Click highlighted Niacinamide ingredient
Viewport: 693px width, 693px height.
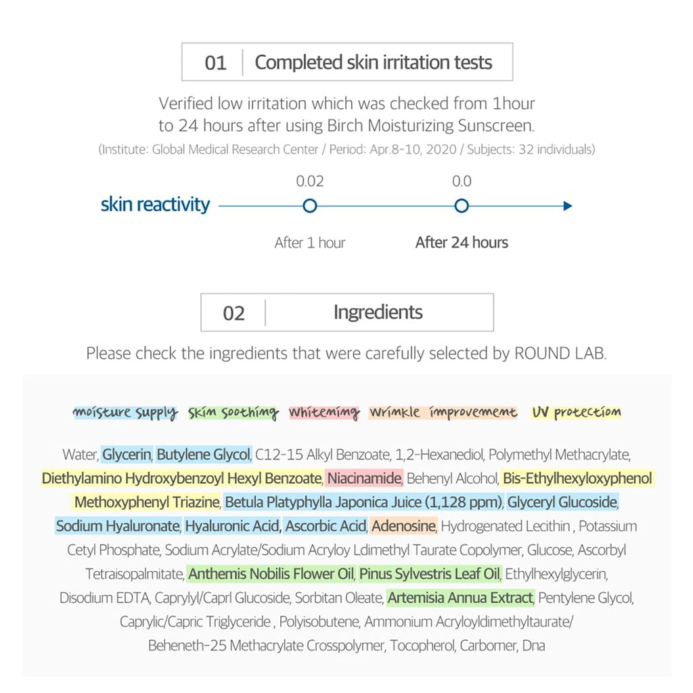pyautogui.click(x=364, y=478)
